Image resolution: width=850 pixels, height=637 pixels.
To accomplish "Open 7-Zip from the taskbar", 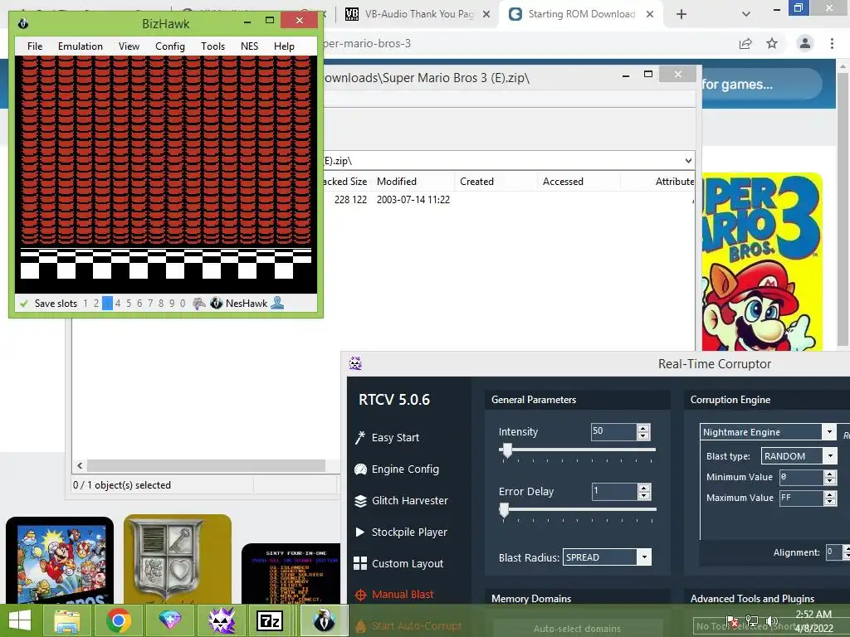I will 270,620.
